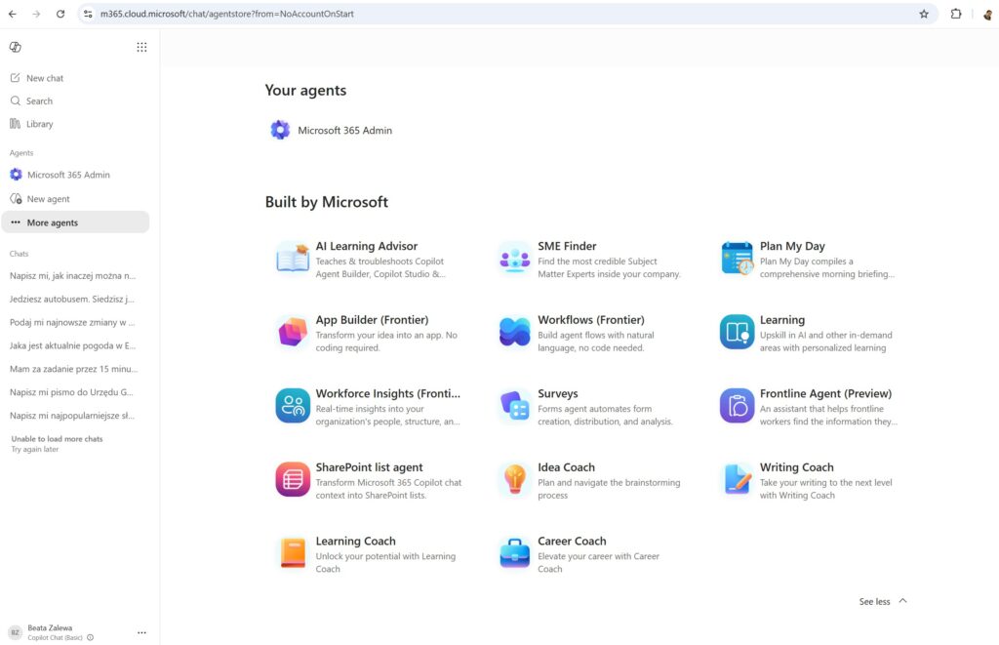
Task: Select Library in sidebar
Action: pos(39,124)
